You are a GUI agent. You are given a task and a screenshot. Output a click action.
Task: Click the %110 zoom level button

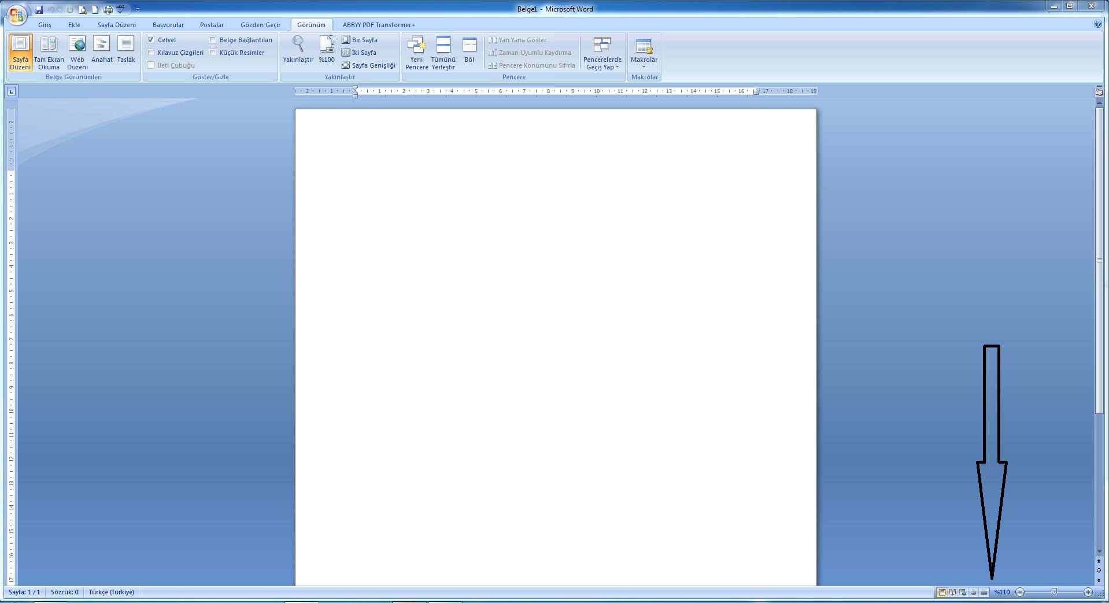(x=1002, y=592)
